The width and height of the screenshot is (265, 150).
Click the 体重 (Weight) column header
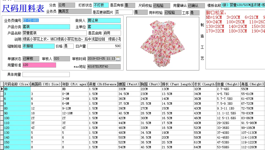(x=229, y=84)
